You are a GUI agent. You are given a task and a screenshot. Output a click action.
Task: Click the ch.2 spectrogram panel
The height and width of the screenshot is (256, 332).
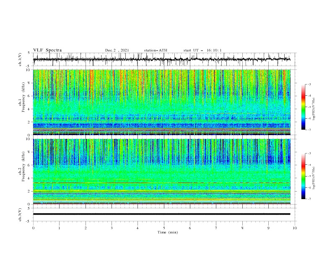click(x=161, y=172)
